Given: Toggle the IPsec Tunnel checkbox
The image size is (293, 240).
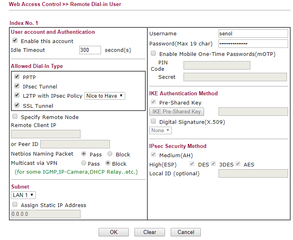Looking at the screenshot, I should [x=17, y=86].
